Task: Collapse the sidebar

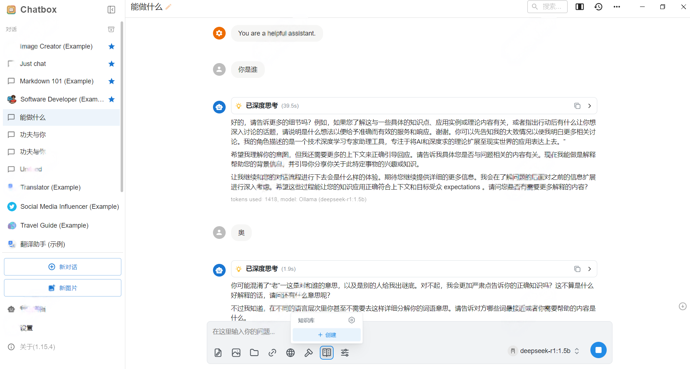Action: [111, 9]
